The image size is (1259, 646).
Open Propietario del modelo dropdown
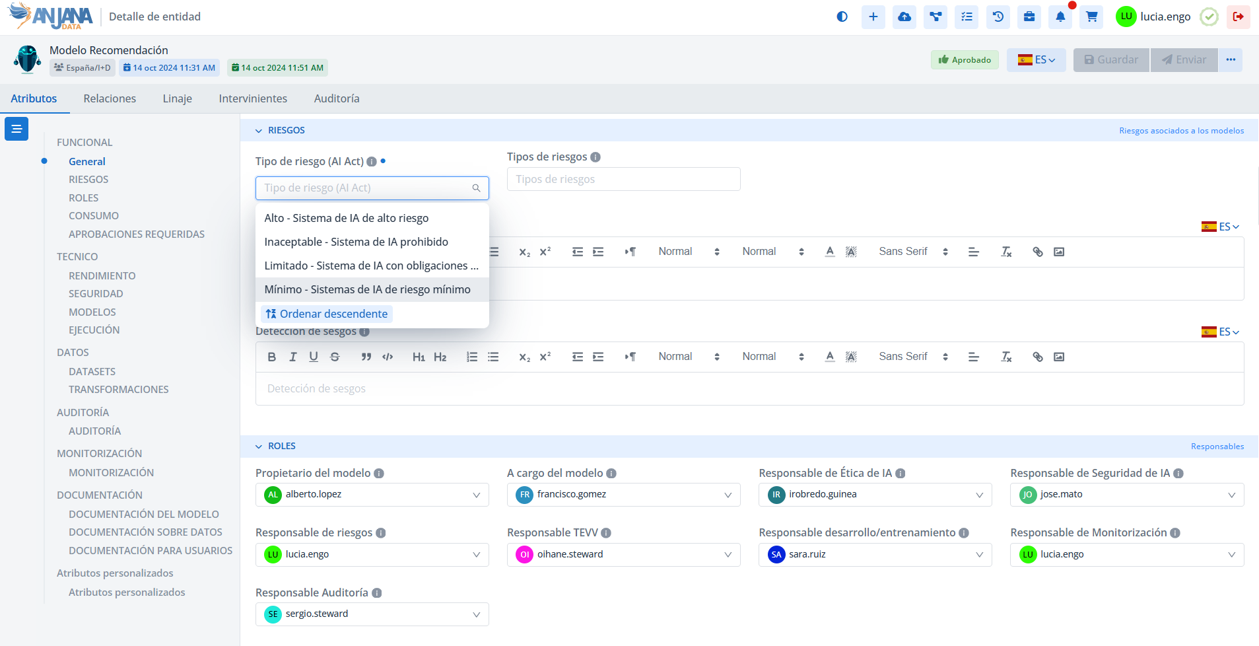pyautogui.click(x=372, y=495)
